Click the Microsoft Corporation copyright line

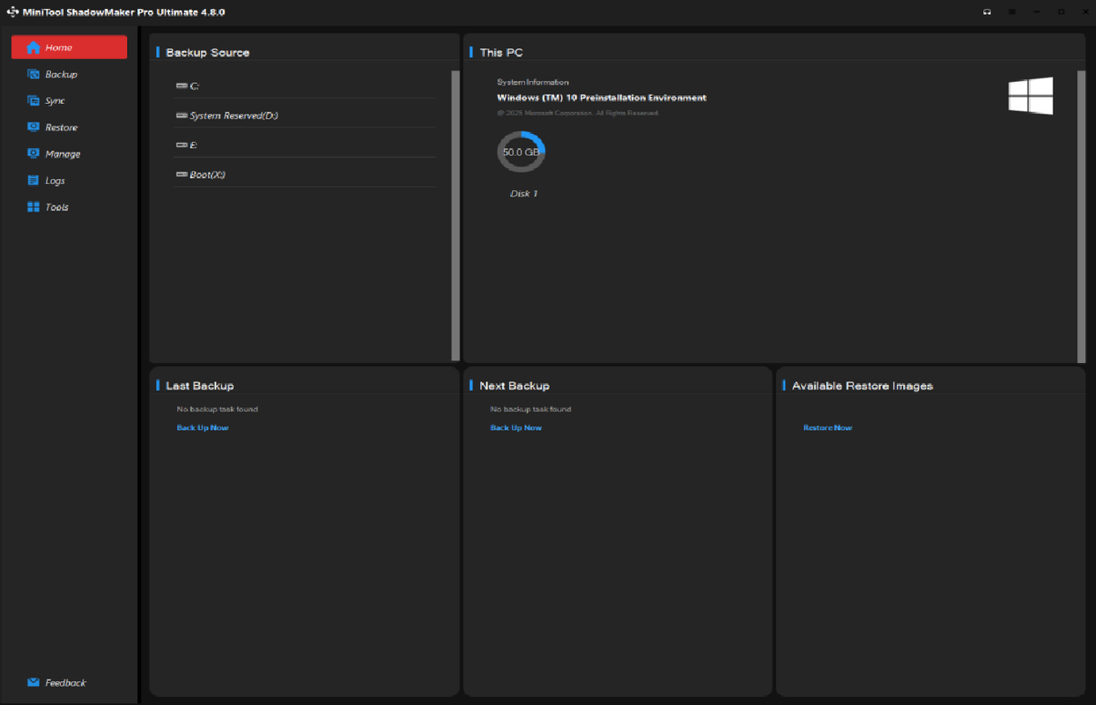pos(578,113)
